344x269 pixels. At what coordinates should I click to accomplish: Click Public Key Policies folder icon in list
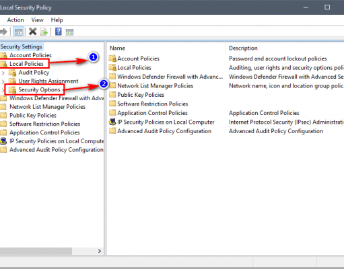pos(112,95)
